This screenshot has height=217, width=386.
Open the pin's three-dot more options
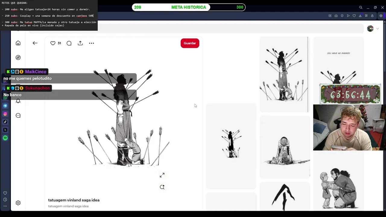[x=91, y=43]
